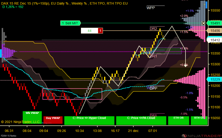Click the 15250 price axis label
222x138 pixels.
[x=215, y=75]
